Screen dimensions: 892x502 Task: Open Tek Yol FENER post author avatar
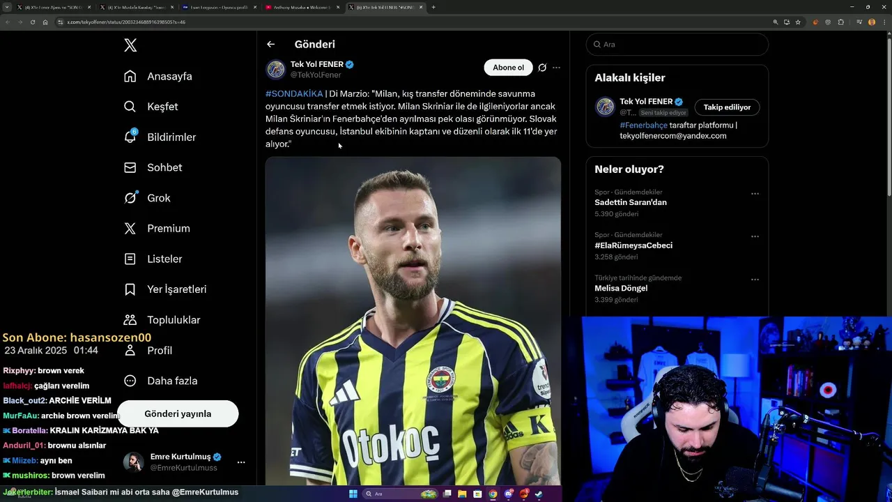[x=276, y=70]
